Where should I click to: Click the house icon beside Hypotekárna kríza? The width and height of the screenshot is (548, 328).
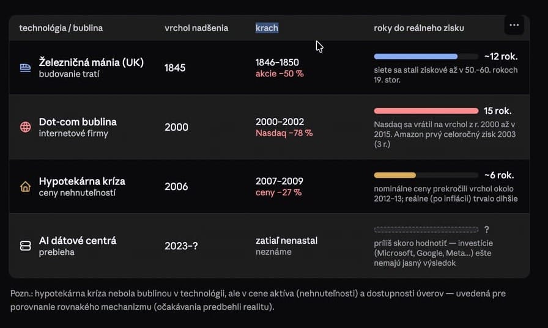25,186
